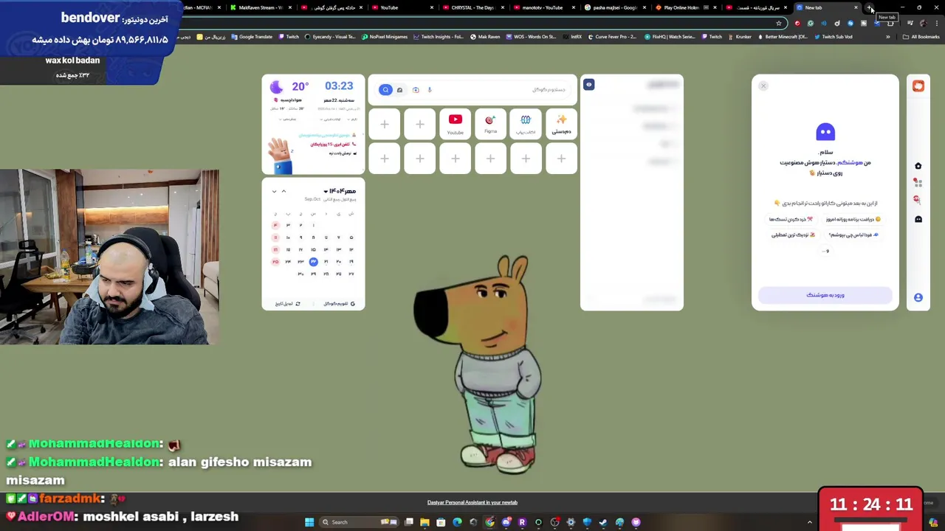Show more bookmarks with the chevron

[x=888, y=37]
